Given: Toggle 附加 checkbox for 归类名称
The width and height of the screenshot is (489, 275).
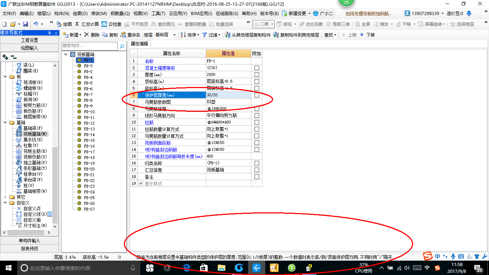Looking at the screenshot, I should coord(257,163).
